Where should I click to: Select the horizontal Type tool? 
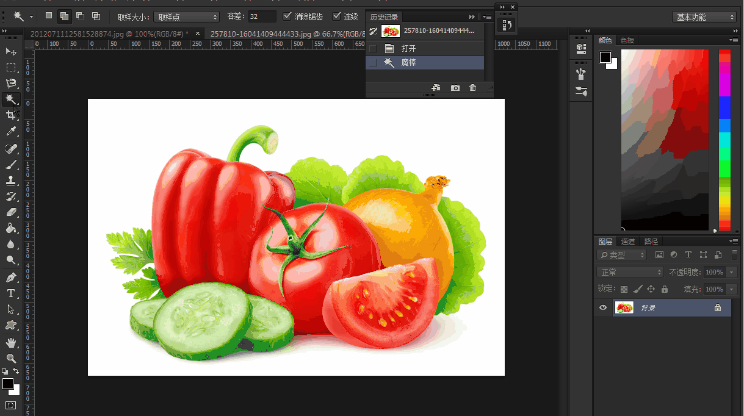tap(10, 293)
